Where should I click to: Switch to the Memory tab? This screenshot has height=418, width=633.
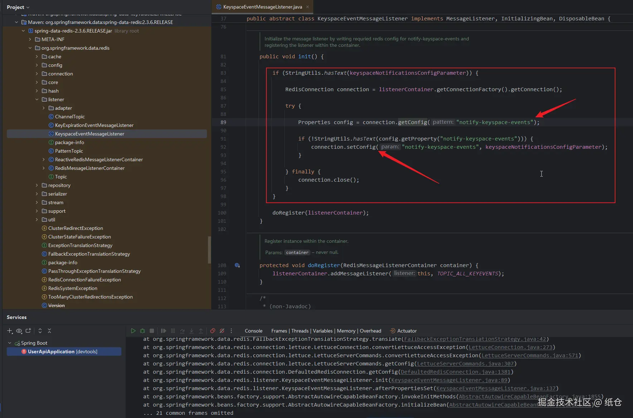(x=346, y=331)
